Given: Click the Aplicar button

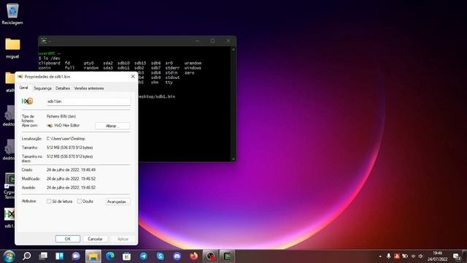Looking at the screenshot, I should pyautogui.click(x=123, y=239).
